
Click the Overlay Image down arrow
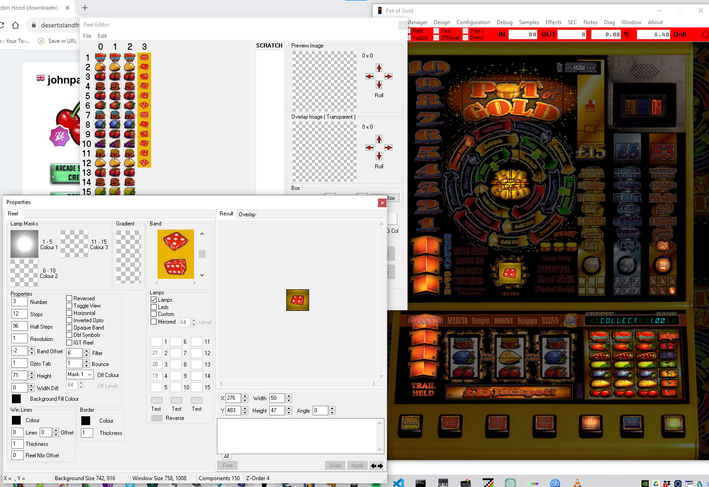379,156
